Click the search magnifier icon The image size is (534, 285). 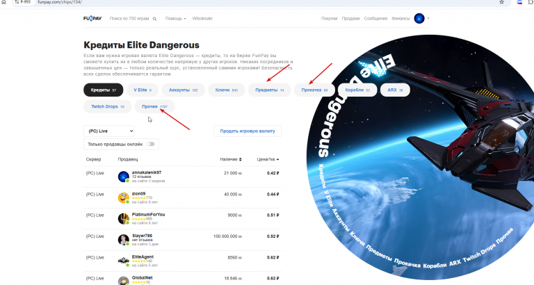click(154, 19)
